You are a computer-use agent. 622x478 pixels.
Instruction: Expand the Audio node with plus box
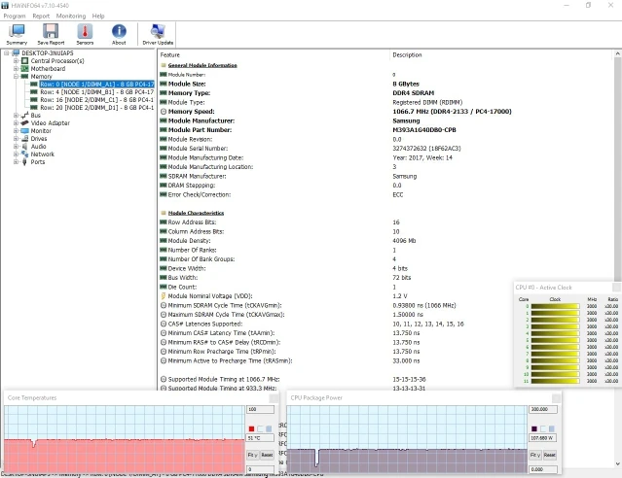[x=16, y=147]
